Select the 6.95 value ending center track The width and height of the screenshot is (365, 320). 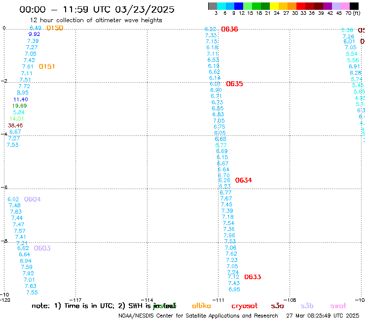[x=234, y=289]
